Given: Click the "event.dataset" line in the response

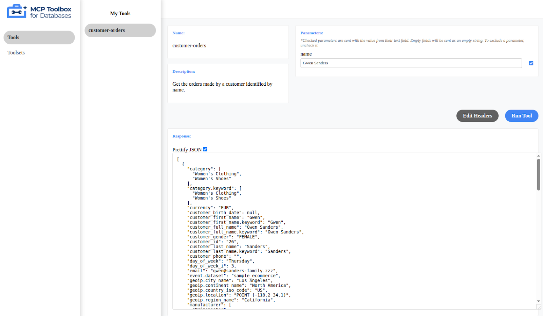Looking at the screenshot, I should click(x=234, y=276).
